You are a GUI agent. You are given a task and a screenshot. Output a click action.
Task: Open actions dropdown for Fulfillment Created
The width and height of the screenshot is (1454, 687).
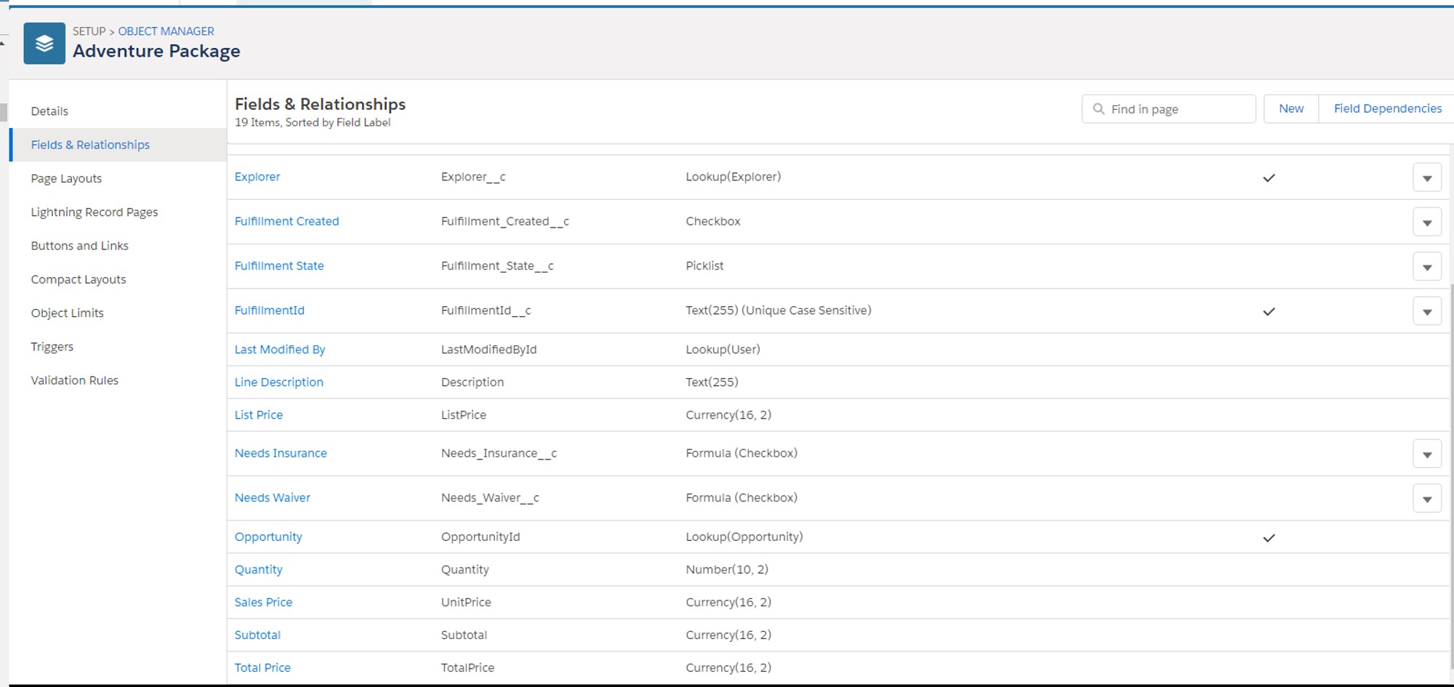1426,222
